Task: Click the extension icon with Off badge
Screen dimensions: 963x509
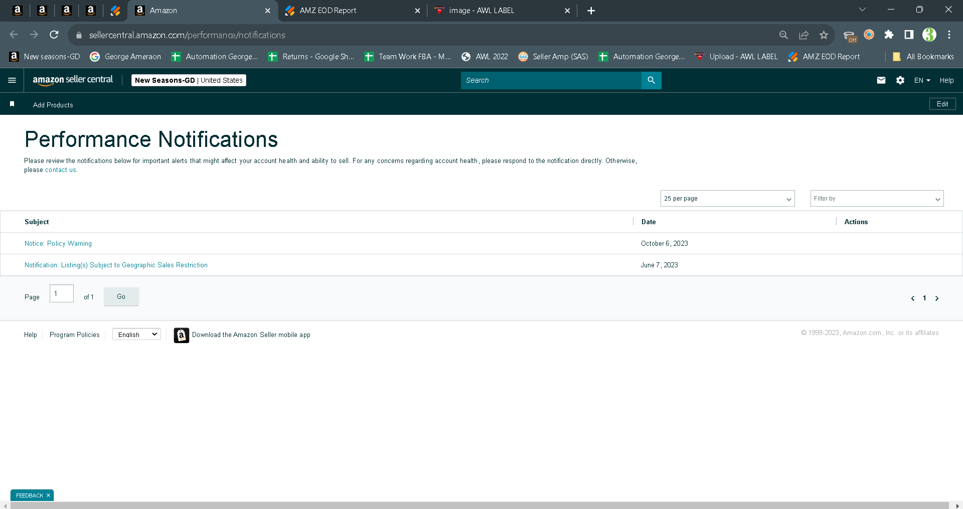Action: (x=850, y=36)
